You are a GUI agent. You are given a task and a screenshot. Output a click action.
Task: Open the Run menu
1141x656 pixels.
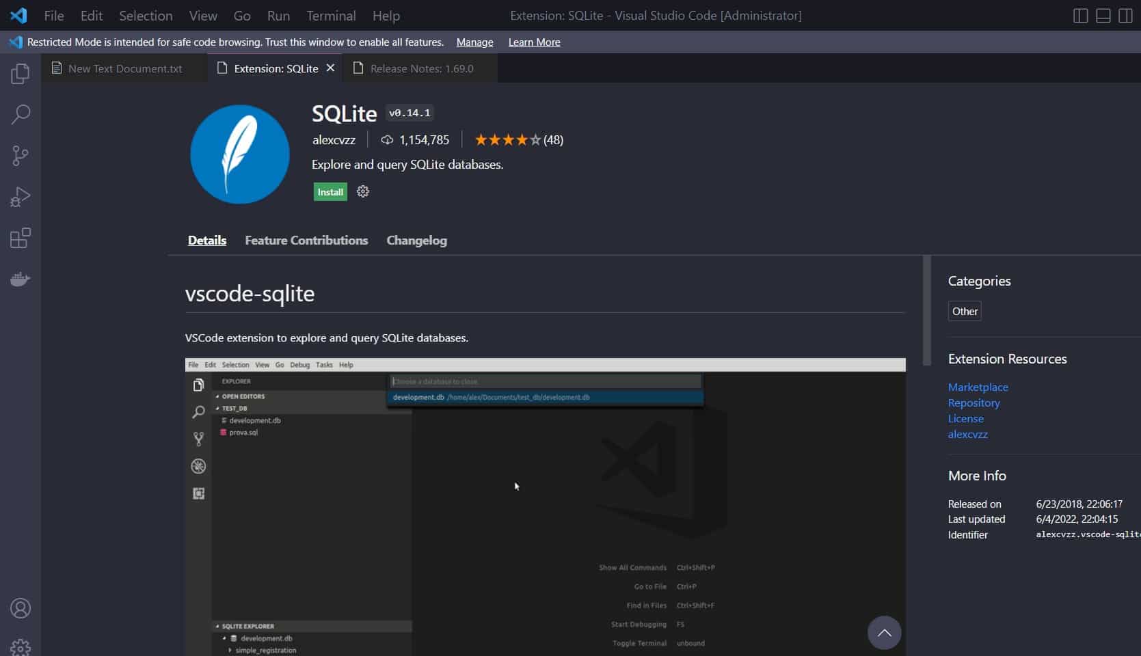point(278,16)
